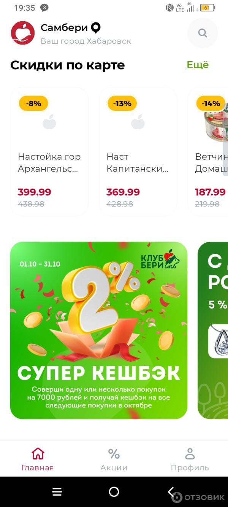The width and height of the screenshot is (228, 507).
Task: Tap the location pin next to Самбери
Action: (x=95, y=28)
